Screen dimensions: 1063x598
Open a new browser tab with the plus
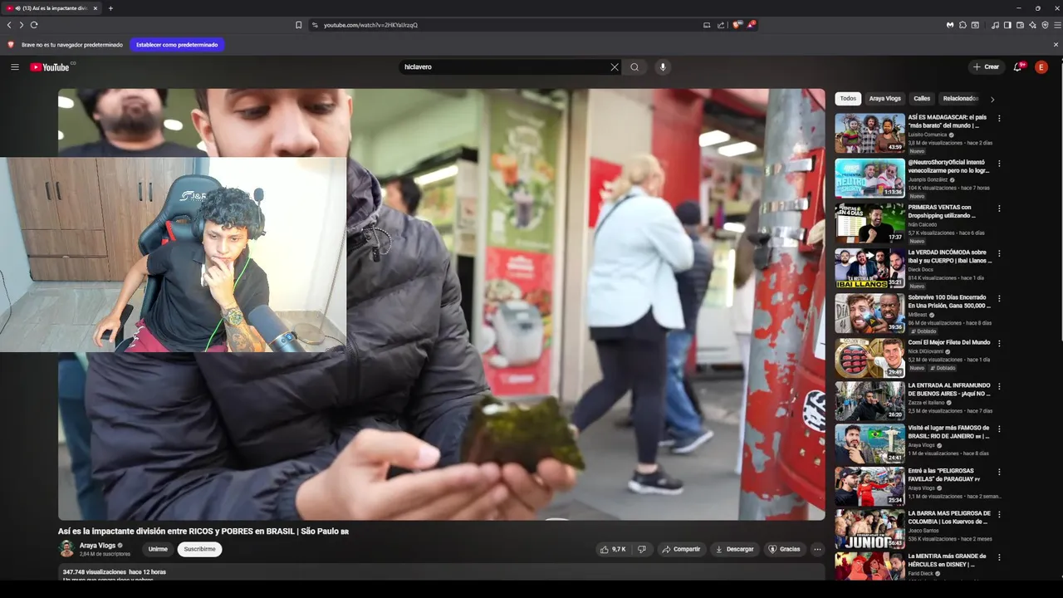click(x=110, y=8)
